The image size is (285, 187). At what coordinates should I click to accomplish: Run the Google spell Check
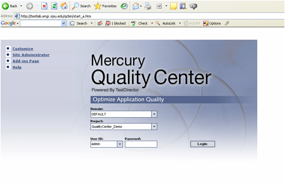[x=140, y=23]
